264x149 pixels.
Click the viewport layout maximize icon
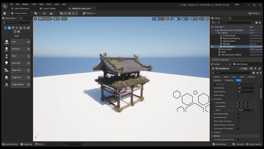(x=207, y=19)
